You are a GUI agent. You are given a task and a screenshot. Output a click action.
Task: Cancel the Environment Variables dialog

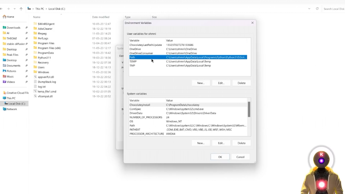point(240,157)
